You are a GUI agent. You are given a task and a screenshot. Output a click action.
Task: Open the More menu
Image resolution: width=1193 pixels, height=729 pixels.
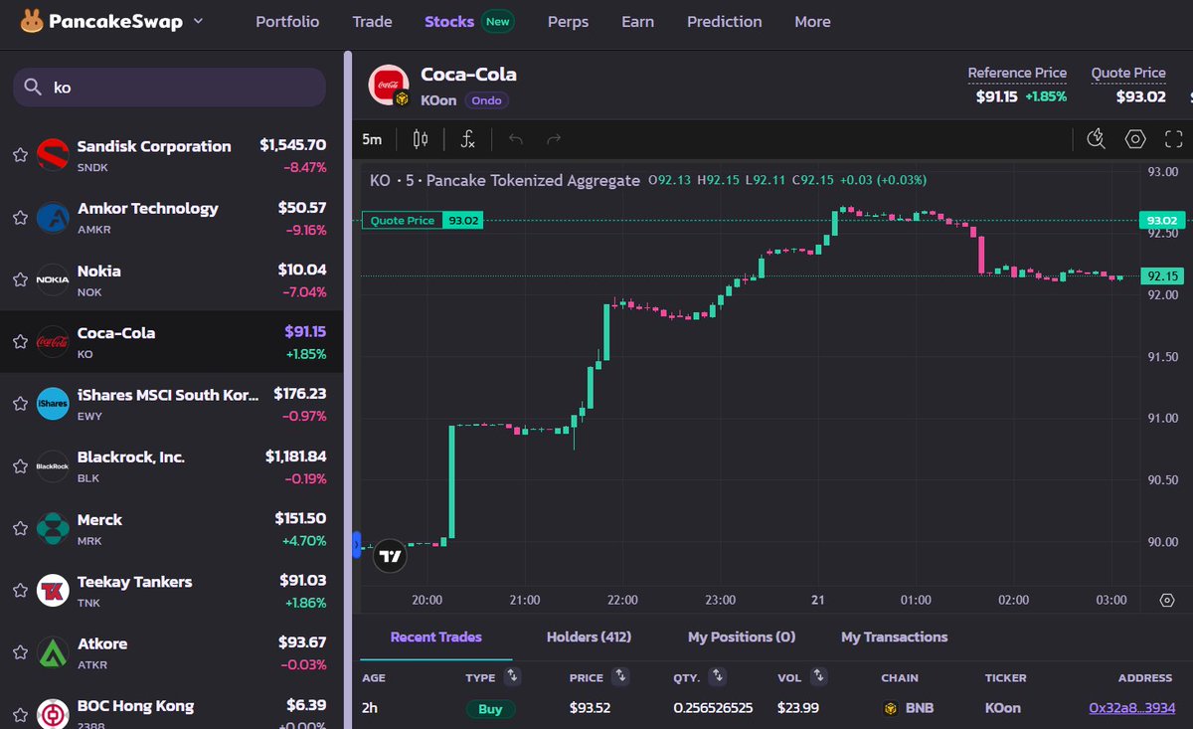(x=812, y=22)
